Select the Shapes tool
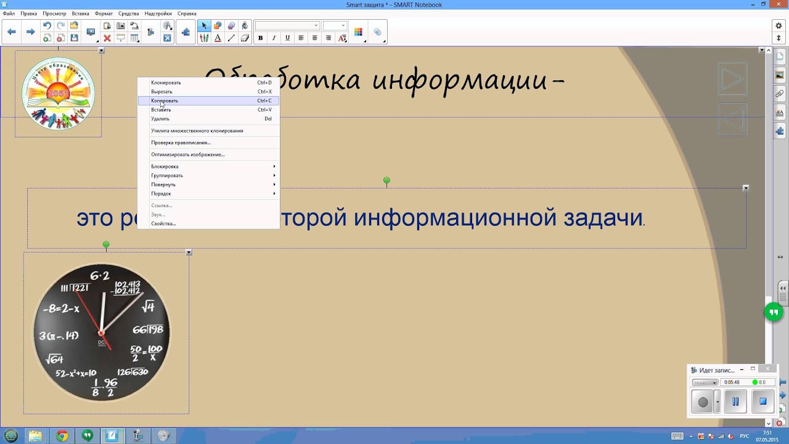The image size is (789, 444). click(218, 26)
